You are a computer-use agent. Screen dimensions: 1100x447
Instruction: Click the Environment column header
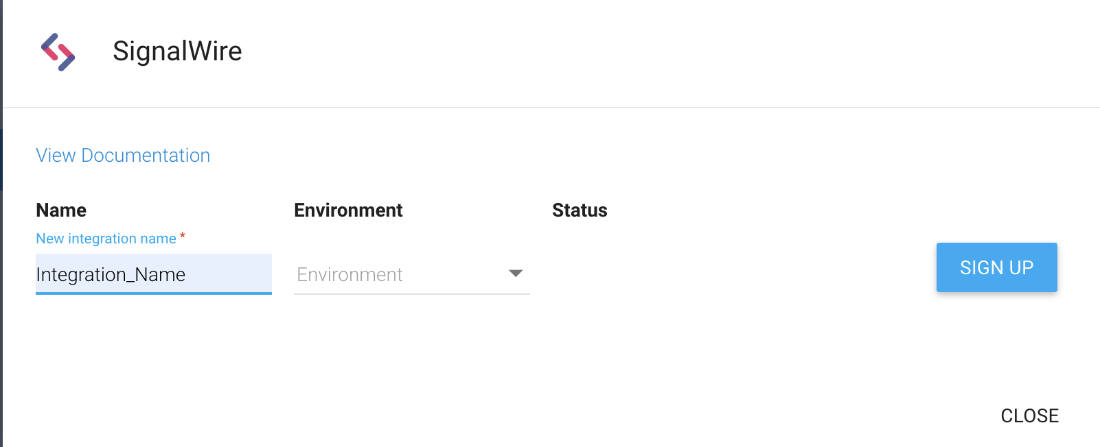[x=348, y=210]
